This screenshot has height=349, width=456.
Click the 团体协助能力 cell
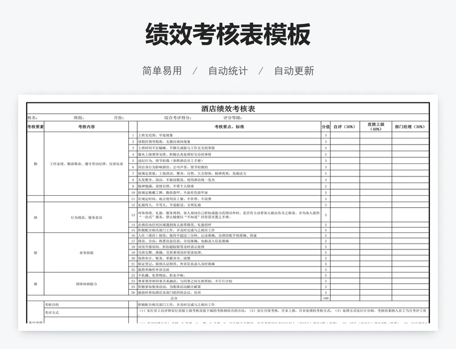coord(87,284)
